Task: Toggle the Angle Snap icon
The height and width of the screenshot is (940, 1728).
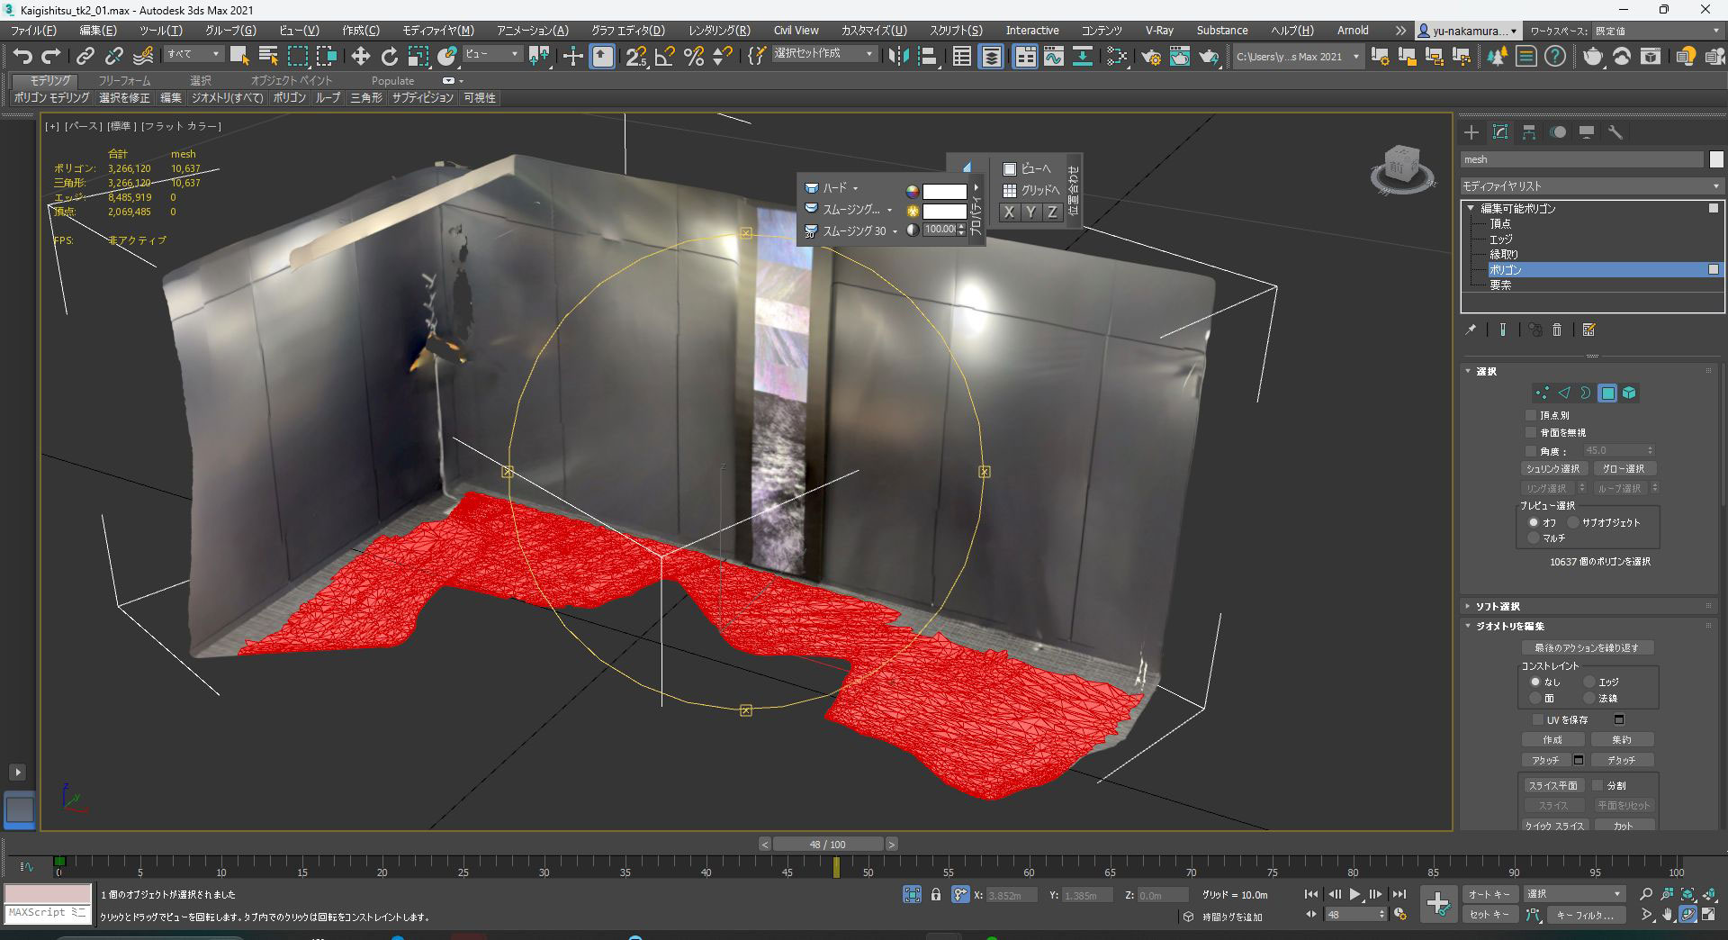Action: pos(665,57)
